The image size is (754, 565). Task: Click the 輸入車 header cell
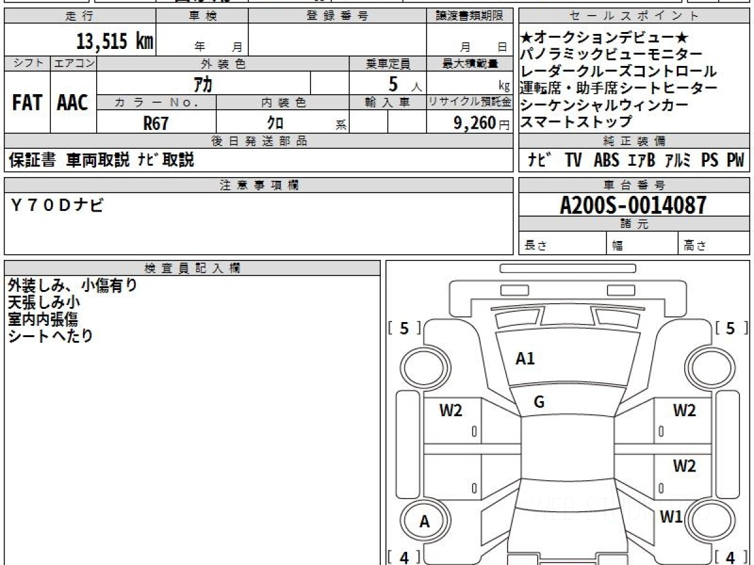click(x=388, y=102)
